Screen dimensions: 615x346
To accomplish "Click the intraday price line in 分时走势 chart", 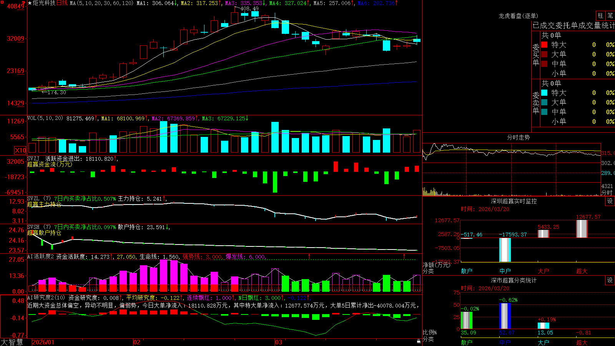I will click(511, 151).
